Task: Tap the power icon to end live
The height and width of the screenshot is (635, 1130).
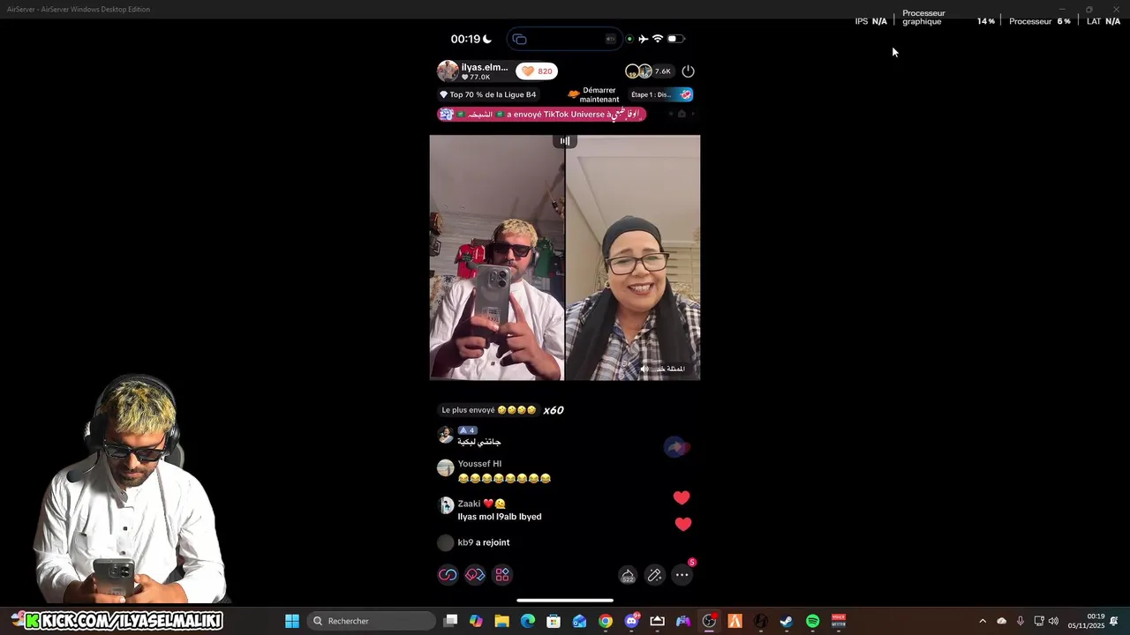Action: pos(689,71)
